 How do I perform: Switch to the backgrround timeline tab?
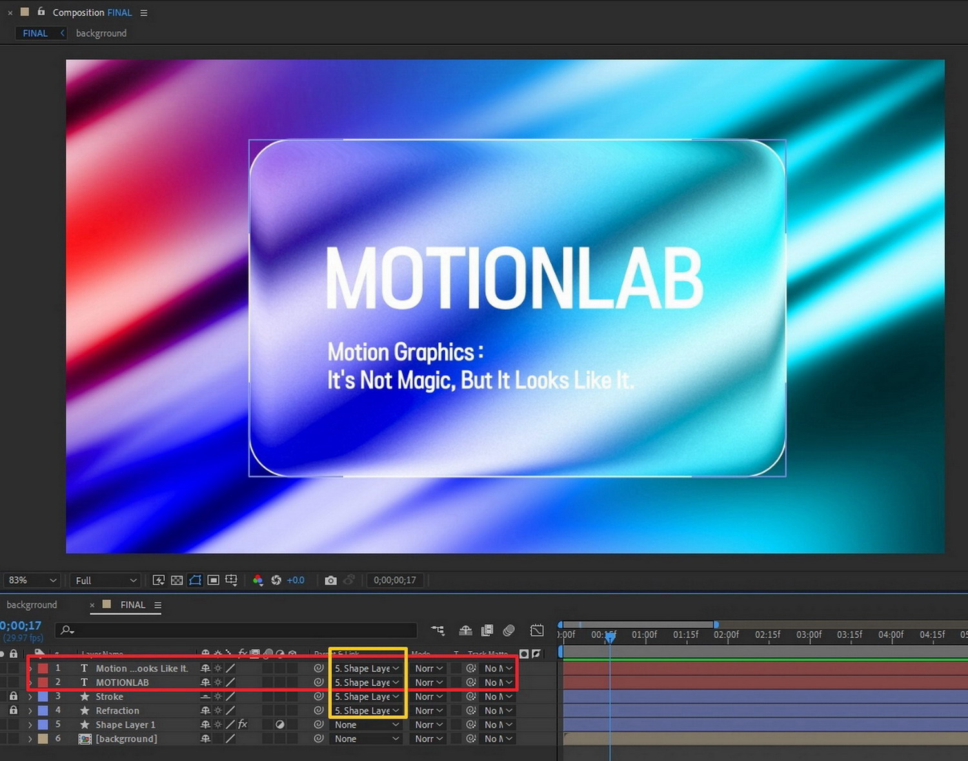pos(32,605)
